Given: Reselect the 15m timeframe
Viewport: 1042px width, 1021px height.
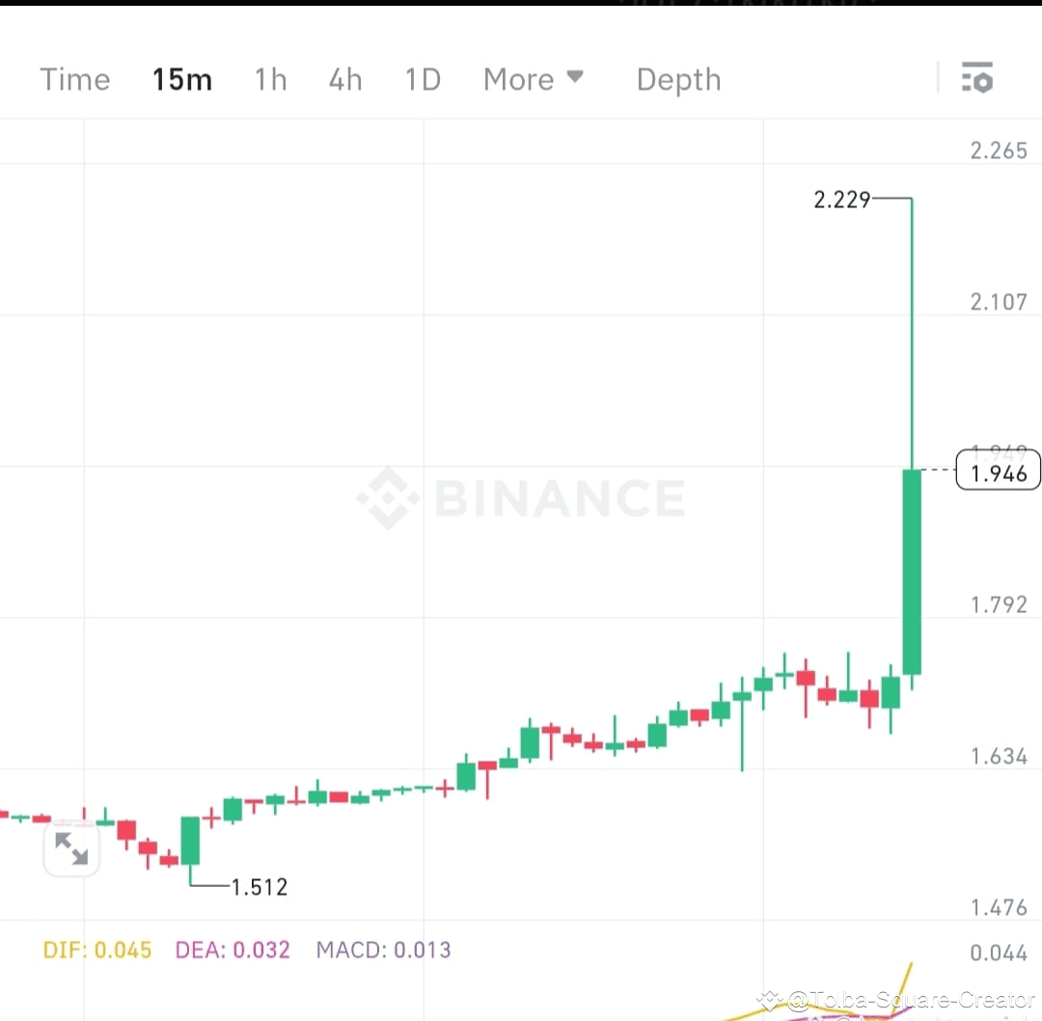Looking at the screenshot, I should pyautogui.click(x=182, y=79).
